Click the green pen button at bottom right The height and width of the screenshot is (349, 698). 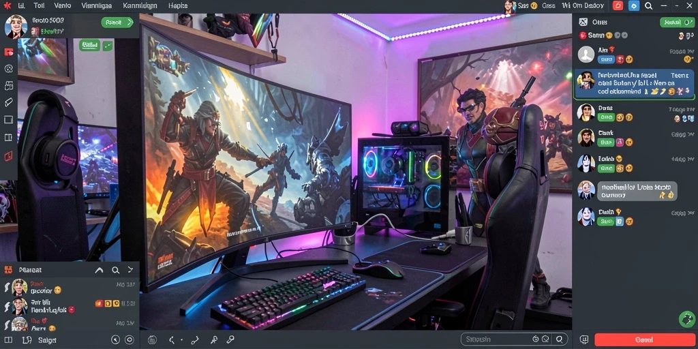[687, 319]
